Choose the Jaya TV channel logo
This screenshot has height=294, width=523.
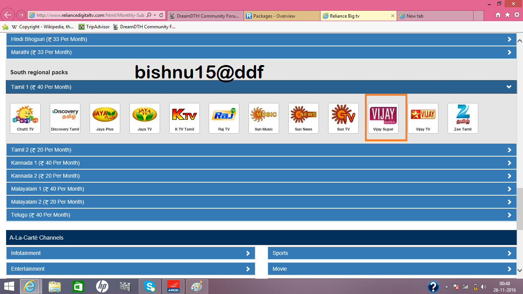pos(145,118)
